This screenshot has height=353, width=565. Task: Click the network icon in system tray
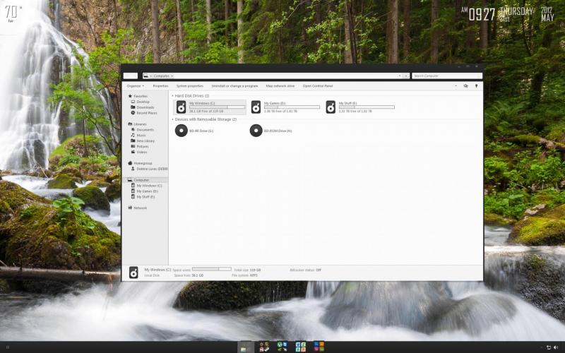coord(549,347)
